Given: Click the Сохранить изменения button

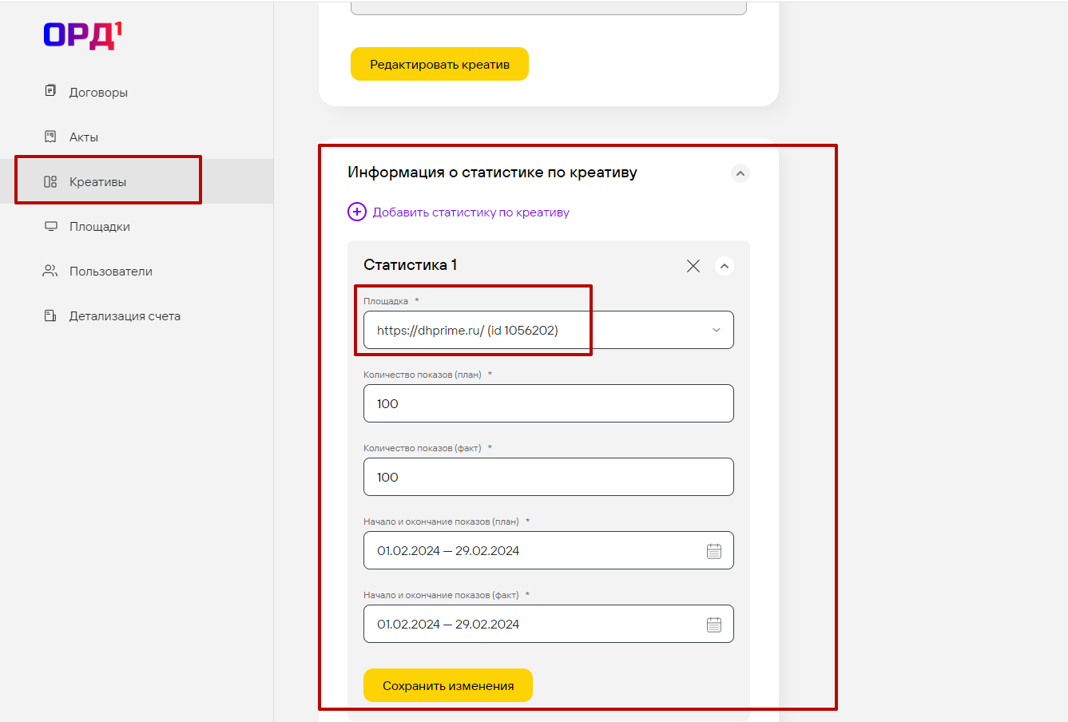Looking at the screenshot, I should tap(447, 685).
